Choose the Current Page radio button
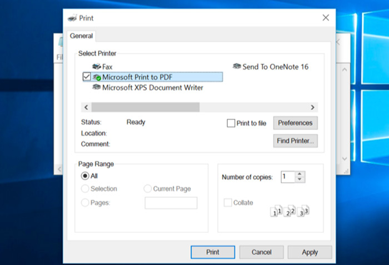This screenshot has height=265, width=389. coord(148,188)
